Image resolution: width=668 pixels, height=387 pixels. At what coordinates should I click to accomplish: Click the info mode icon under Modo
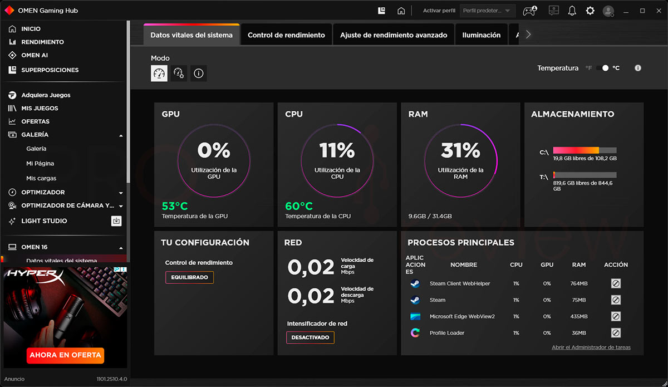(x=199, y=73)
